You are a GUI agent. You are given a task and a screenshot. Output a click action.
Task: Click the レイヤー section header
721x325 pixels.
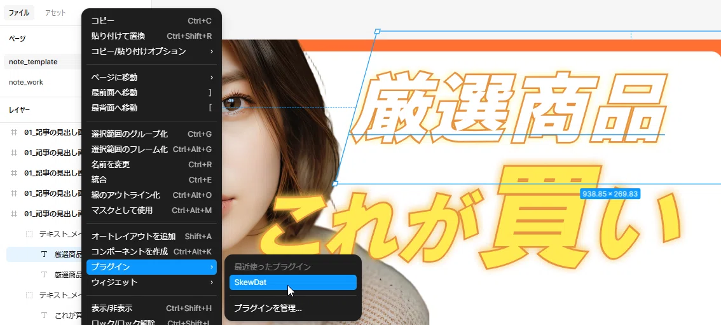19,110
